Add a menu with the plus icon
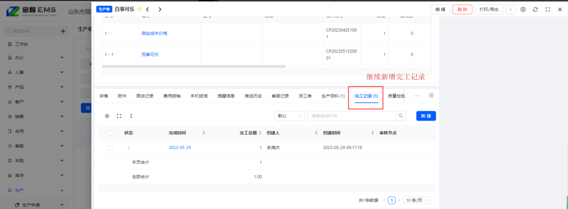Viewport: 568px width, 209px height. [63, 31]
